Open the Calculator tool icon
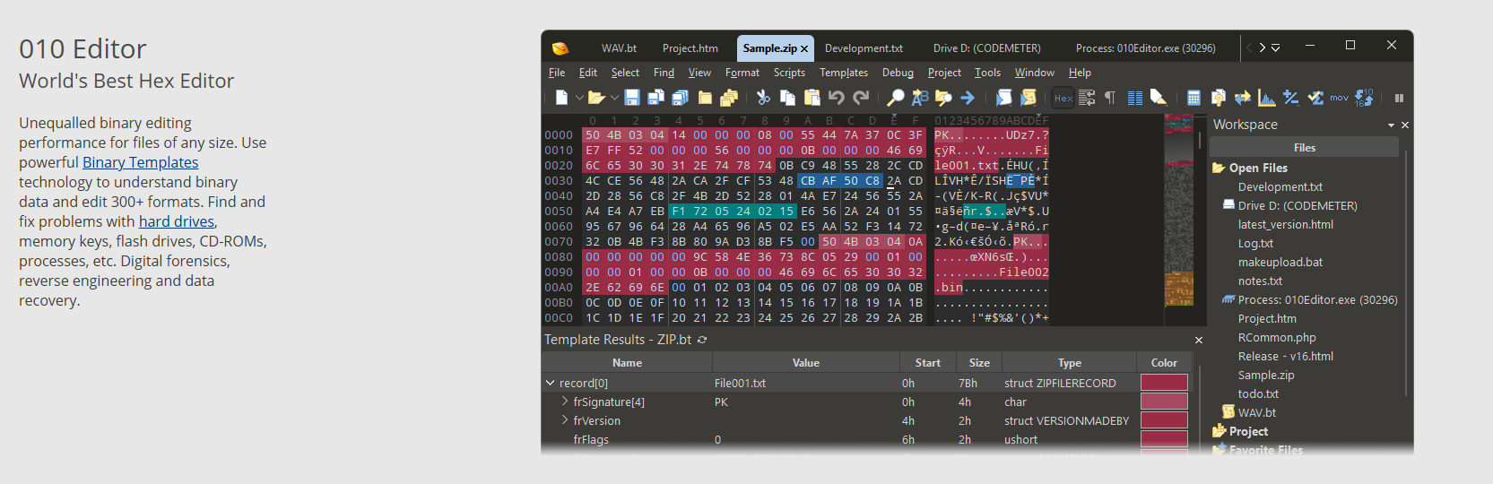The height and width of the screenshot is (484, 1493). click(x=1194, y=98)
